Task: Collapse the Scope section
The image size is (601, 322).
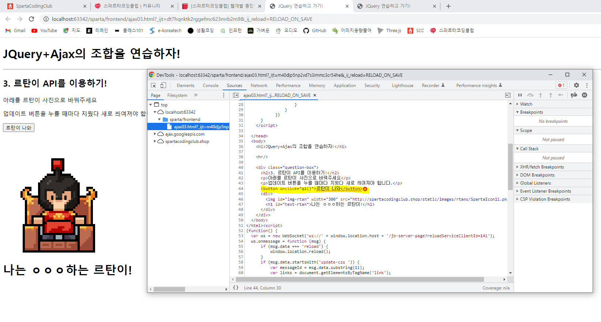Action: (553, 130)
